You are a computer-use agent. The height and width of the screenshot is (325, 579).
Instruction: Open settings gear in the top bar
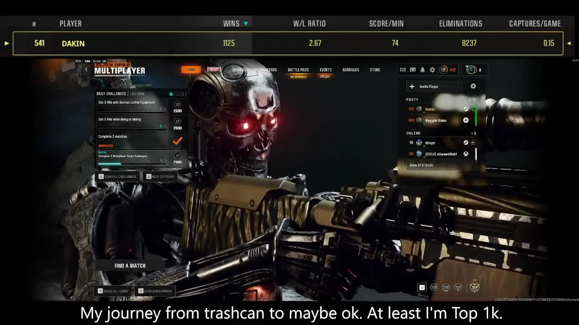pyautogui.click(x=432, y=70)
